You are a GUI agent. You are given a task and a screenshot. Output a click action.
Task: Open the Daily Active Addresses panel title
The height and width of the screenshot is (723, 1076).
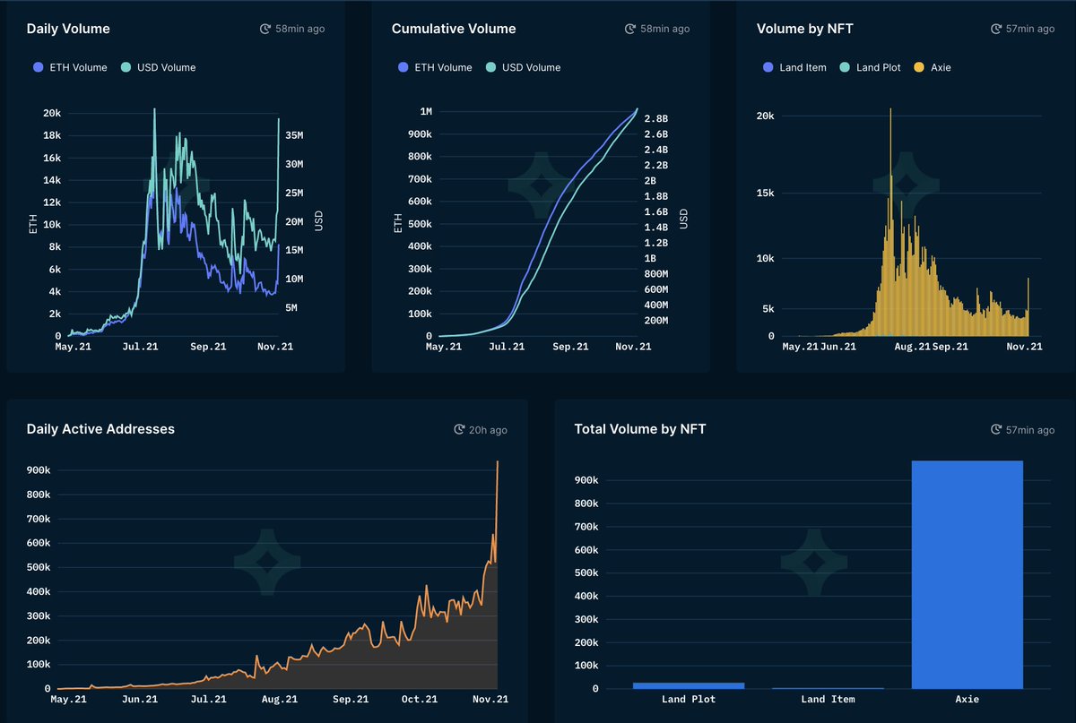tap(100, 429)
